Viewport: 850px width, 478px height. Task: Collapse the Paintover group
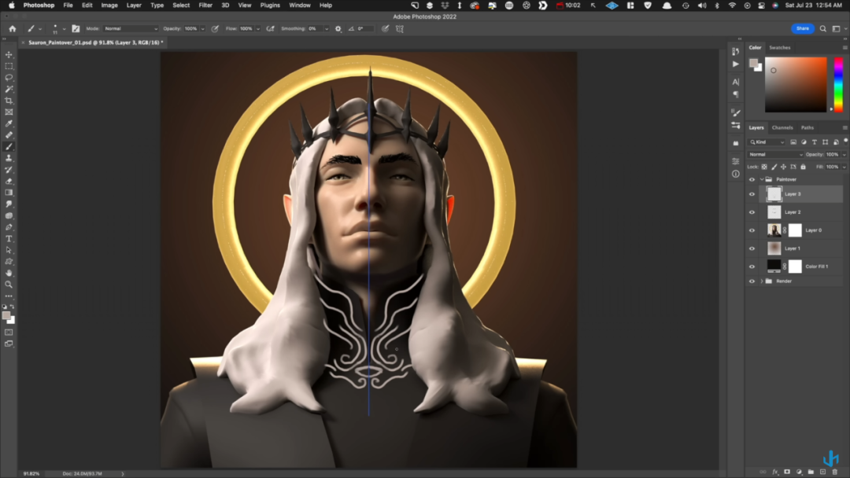click(762, 179)
